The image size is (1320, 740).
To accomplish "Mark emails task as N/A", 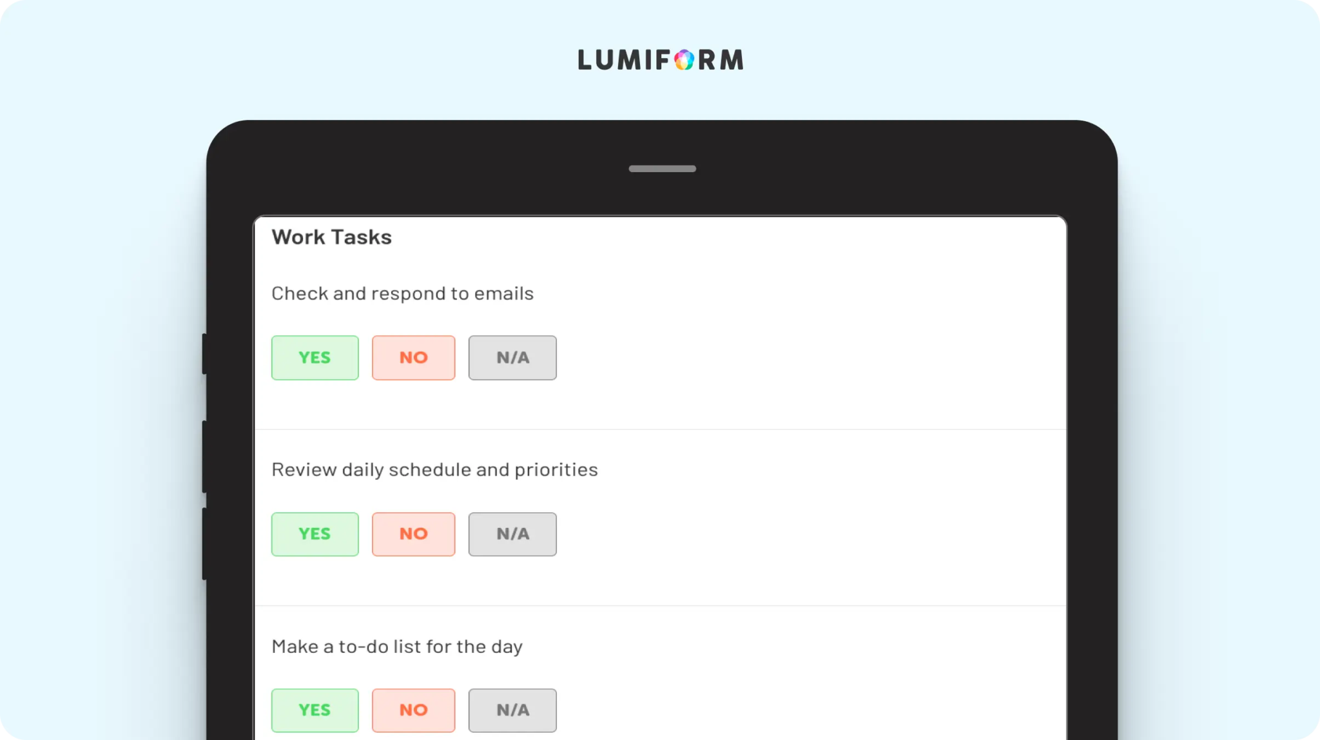I will coord(512,358).
